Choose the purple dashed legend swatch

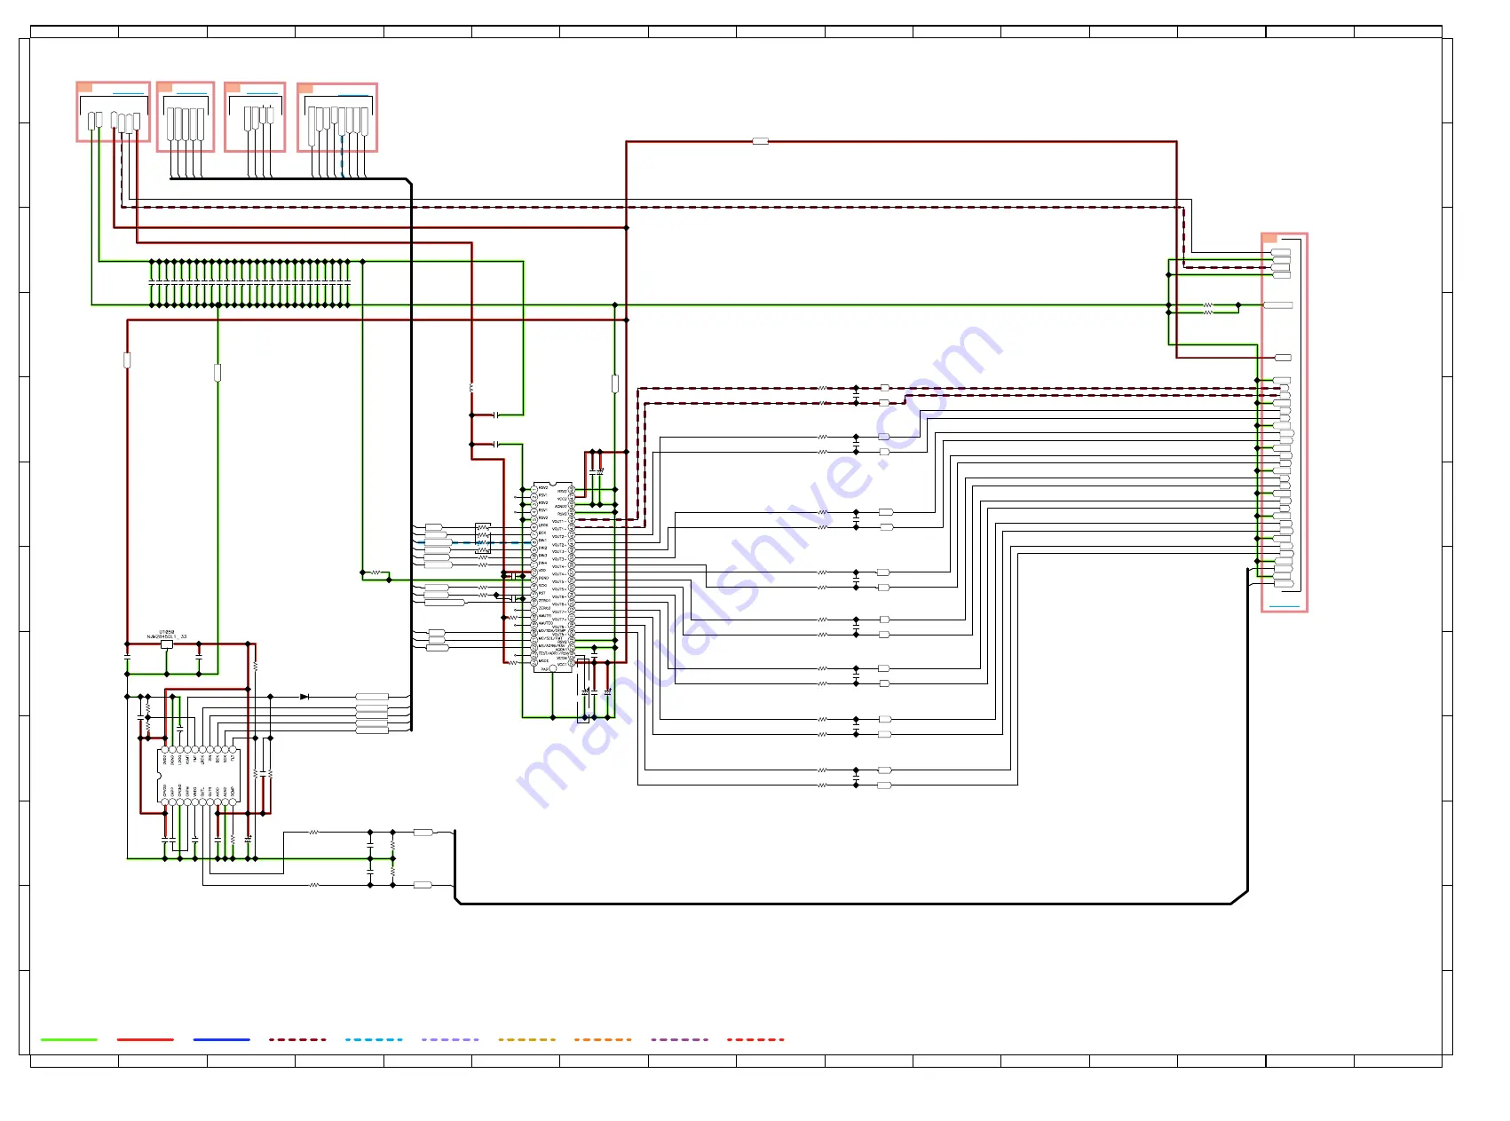(x=680, y=1039)
